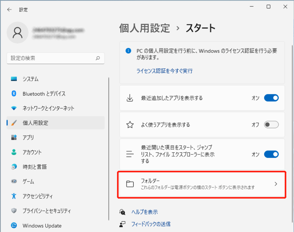The width and height of the screenshot is (294, 232).
Task: Click the network Wi-Fi icon in sidebar
Action: 14,108
